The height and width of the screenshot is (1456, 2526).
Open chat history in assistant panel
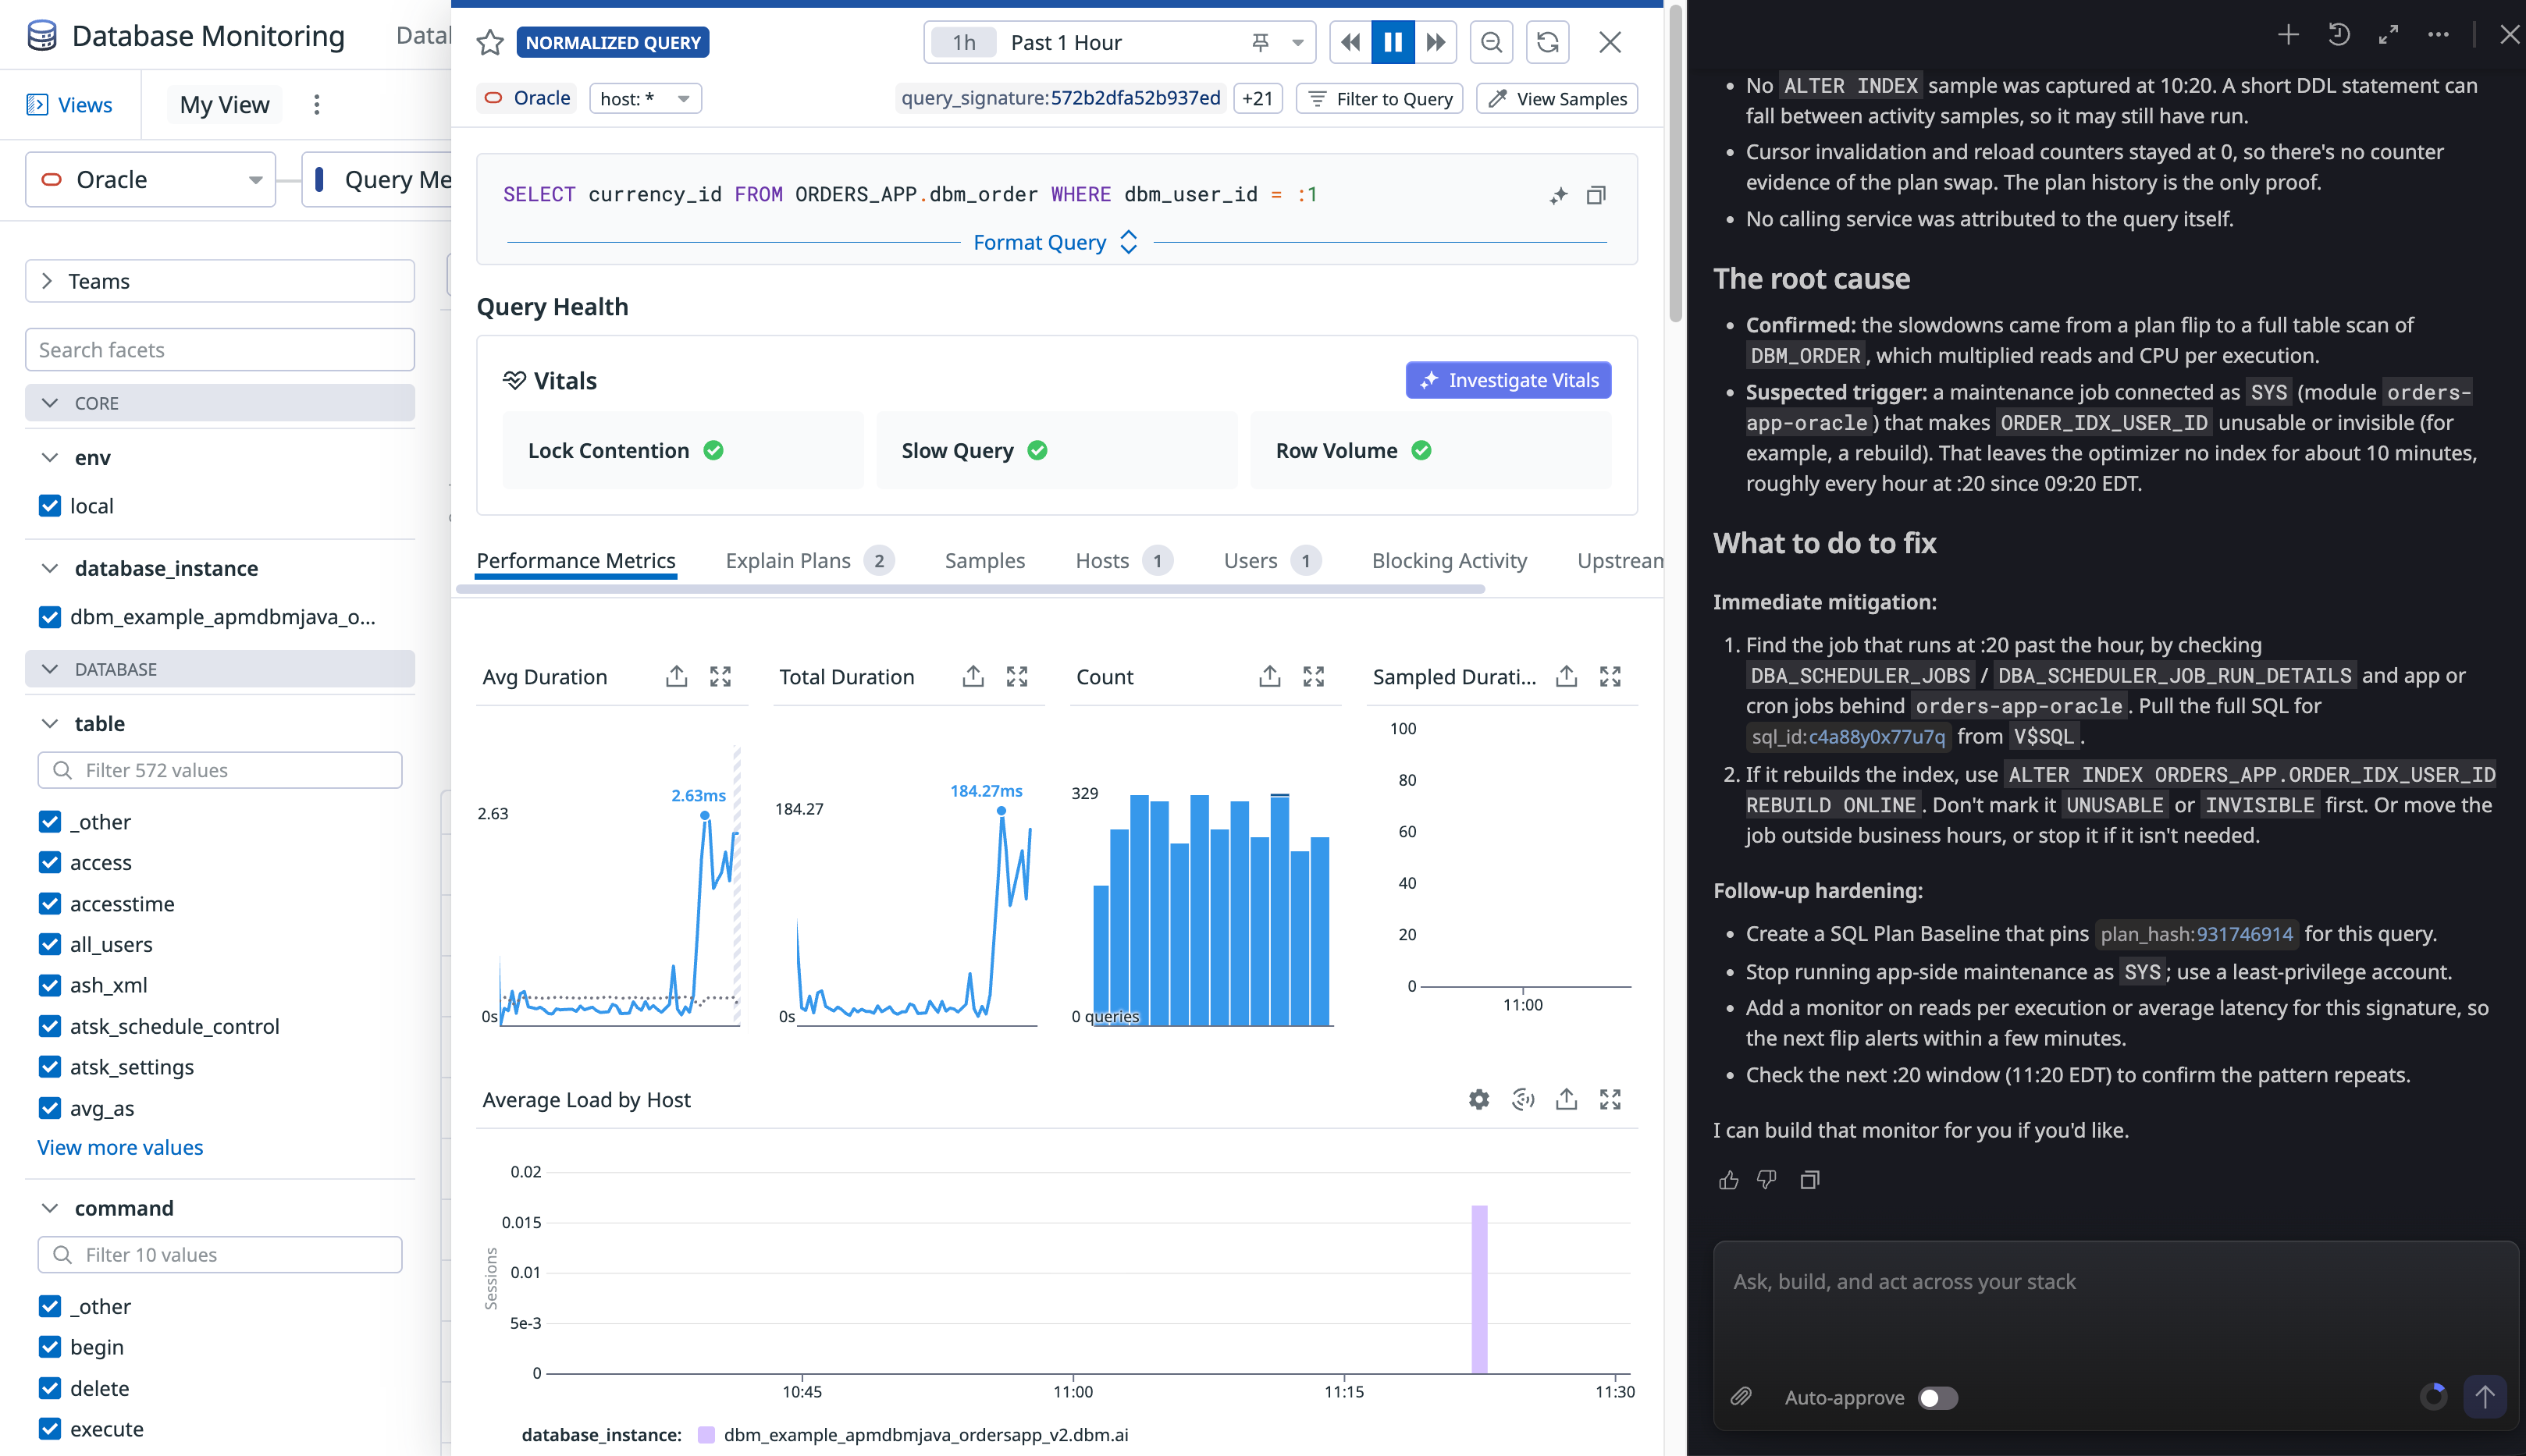pyautogui.click(x=2338, y=35)
